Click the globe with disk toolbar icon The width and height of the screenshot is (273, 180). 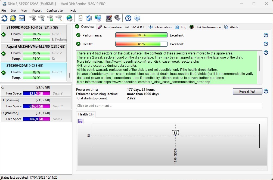69,18
